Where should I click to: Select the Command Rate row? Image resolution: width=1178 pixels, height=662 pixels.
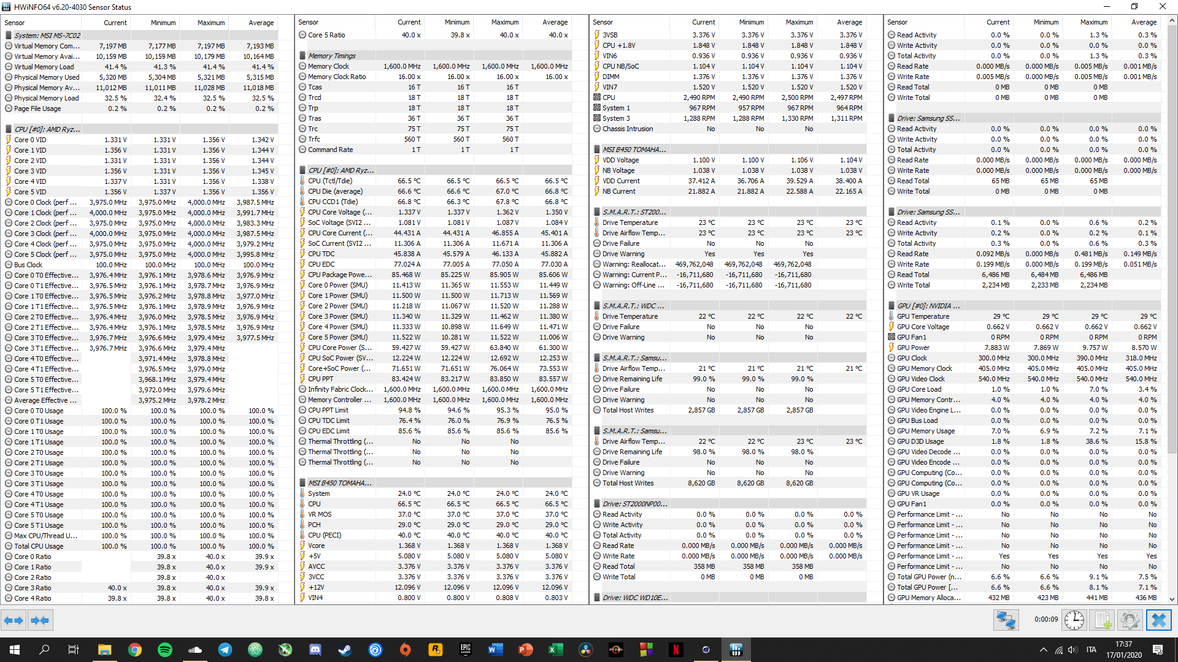[x=435, y=150]
